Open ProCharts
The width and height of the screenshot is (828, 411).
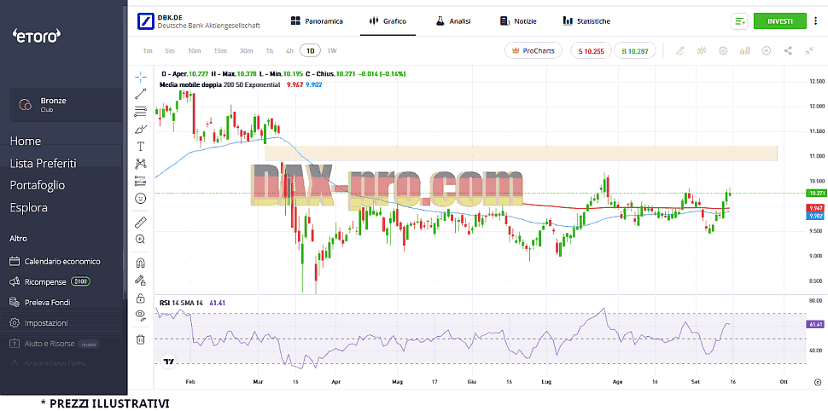pyautogui.click(x=534, y=50)
